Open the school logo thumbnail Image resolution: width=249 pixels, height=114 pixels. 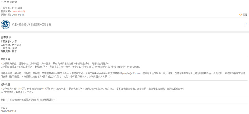pos(5,25)
